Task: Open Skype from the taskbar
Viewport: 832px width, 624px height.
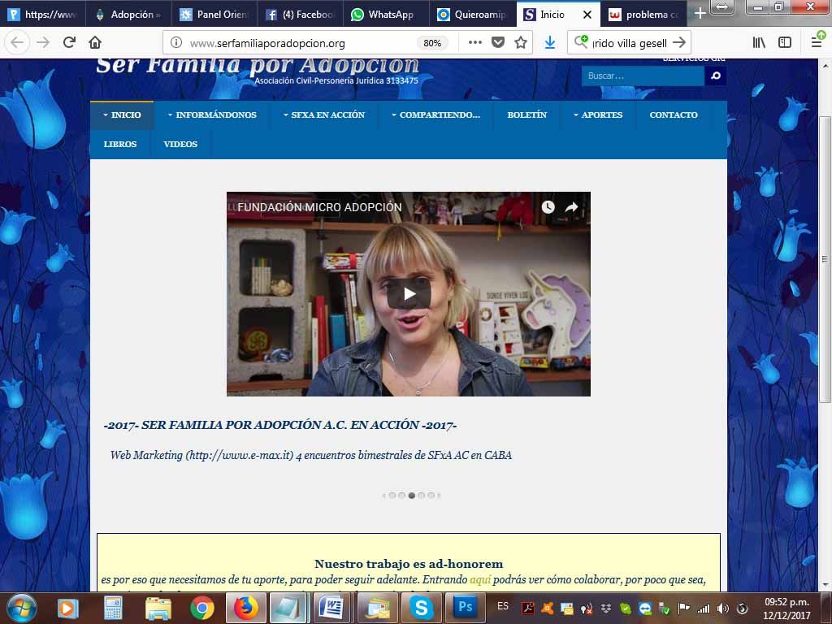Action: click(x=422, y=608)
